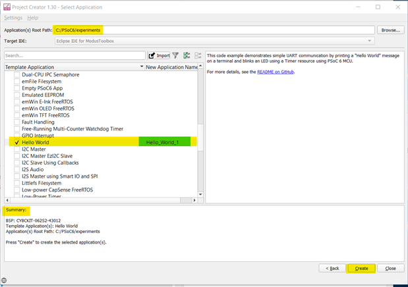The image size is (408, 287).
Task: Open the Target IDE dropdown
Action: pyautogui.click(x=215, y=41)
